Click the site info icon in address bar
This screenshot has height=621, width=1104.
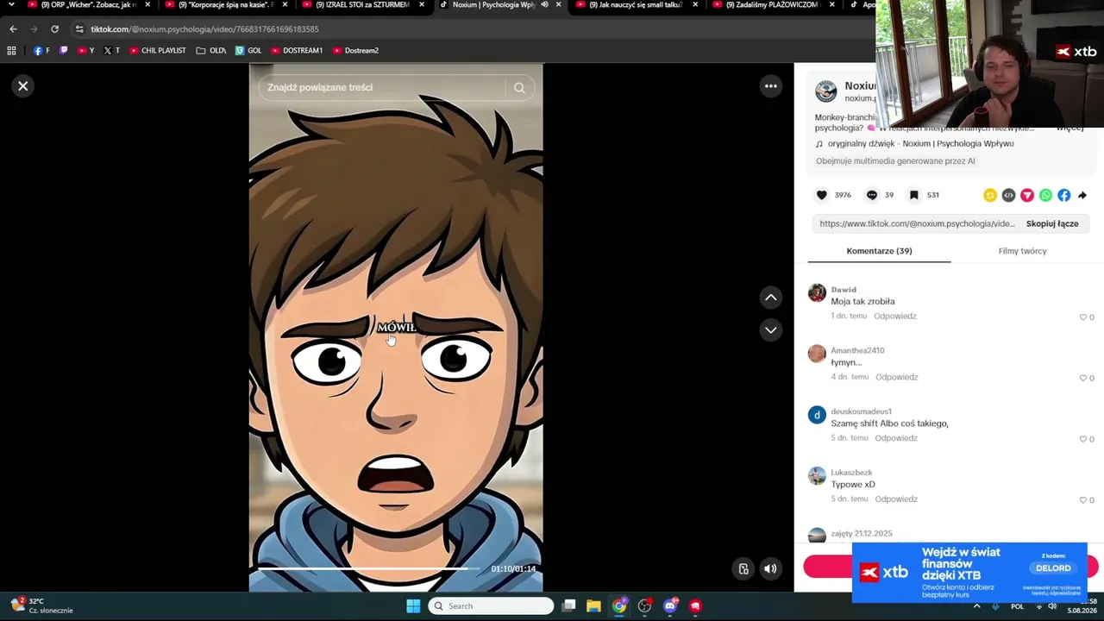click(79, 29)
